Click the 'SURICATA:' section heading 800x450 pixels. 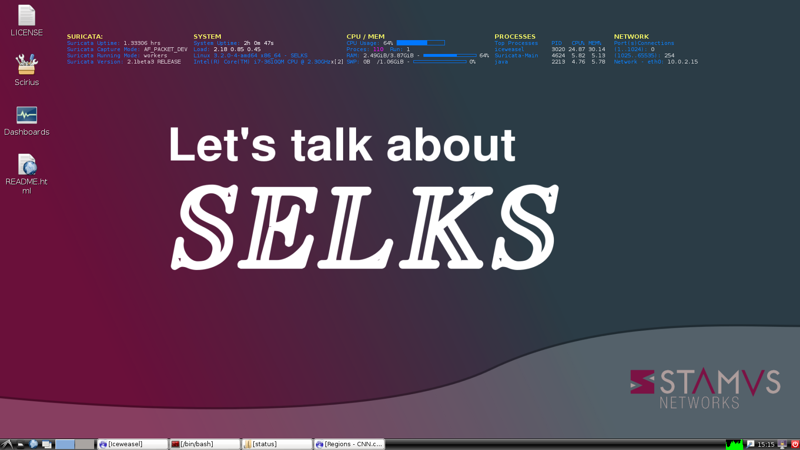(85, 36)
